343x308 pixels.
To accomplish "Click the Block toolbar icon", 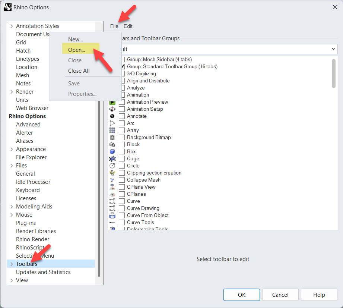I will (112, 145).
